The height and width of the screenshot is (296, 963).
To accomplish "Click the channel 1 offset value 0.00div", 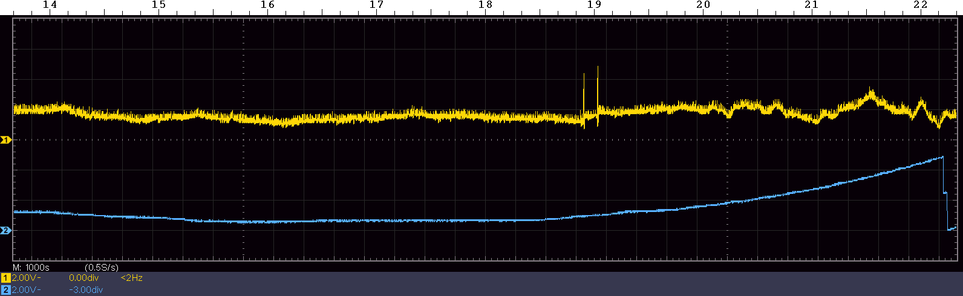I will (x=84, y=278).
